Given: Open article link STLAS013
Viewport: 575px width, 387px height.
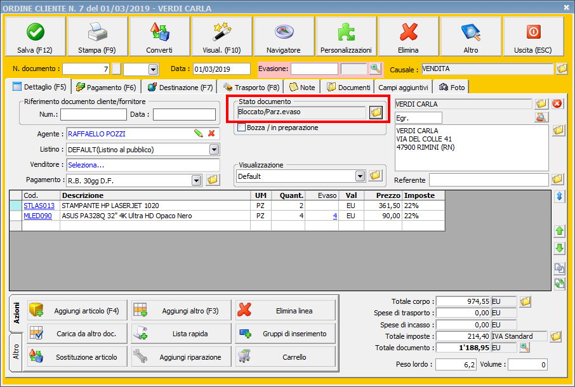Looking at the screenshot, I should pyautogui.click(x=39, y=206).
